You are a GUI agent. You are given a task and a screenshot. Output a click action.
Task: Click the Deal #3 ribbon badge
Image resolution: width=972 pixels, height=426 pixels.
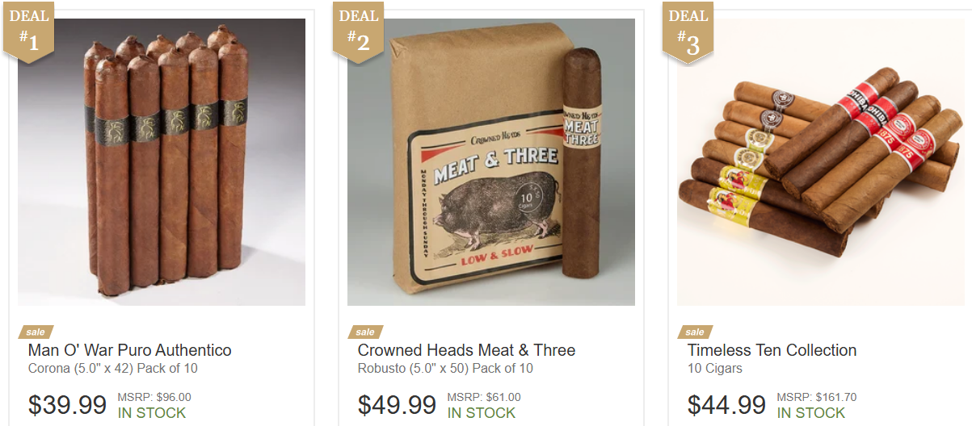(x=688, y=30)
